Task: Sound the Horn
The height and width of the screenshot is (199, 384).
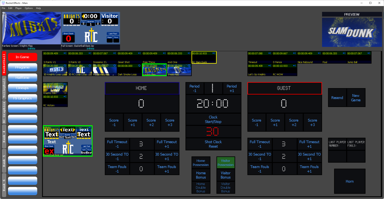Action: tap(349, 181)
